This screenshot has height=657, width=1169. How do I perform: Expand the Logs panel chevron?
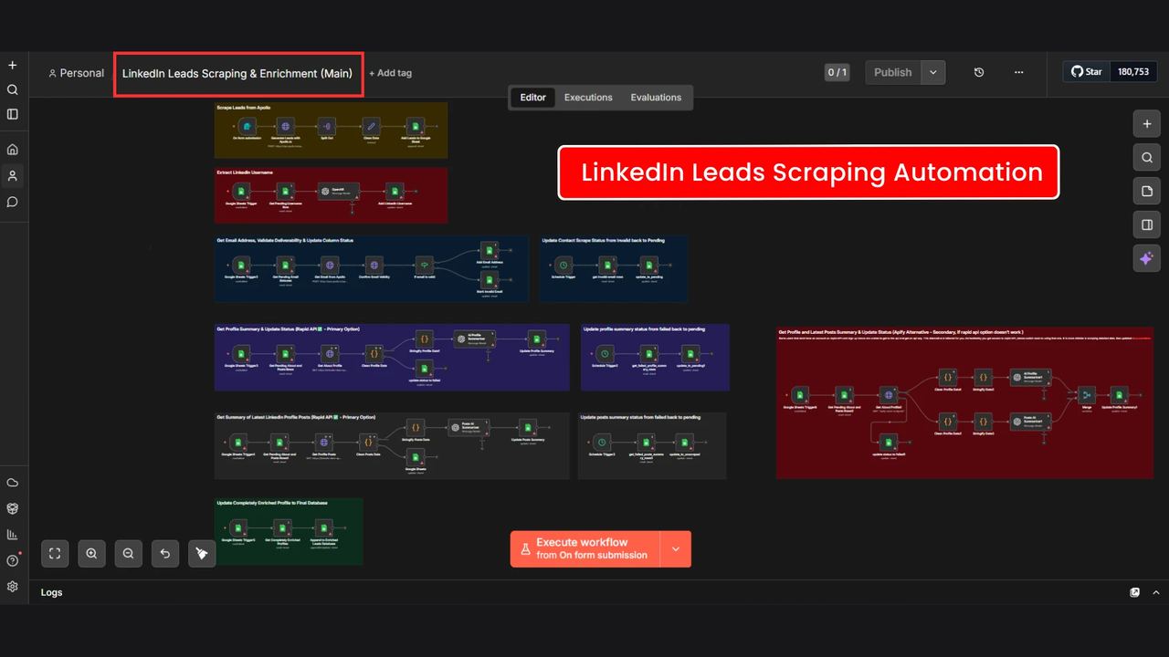(x=1155, y=592)
